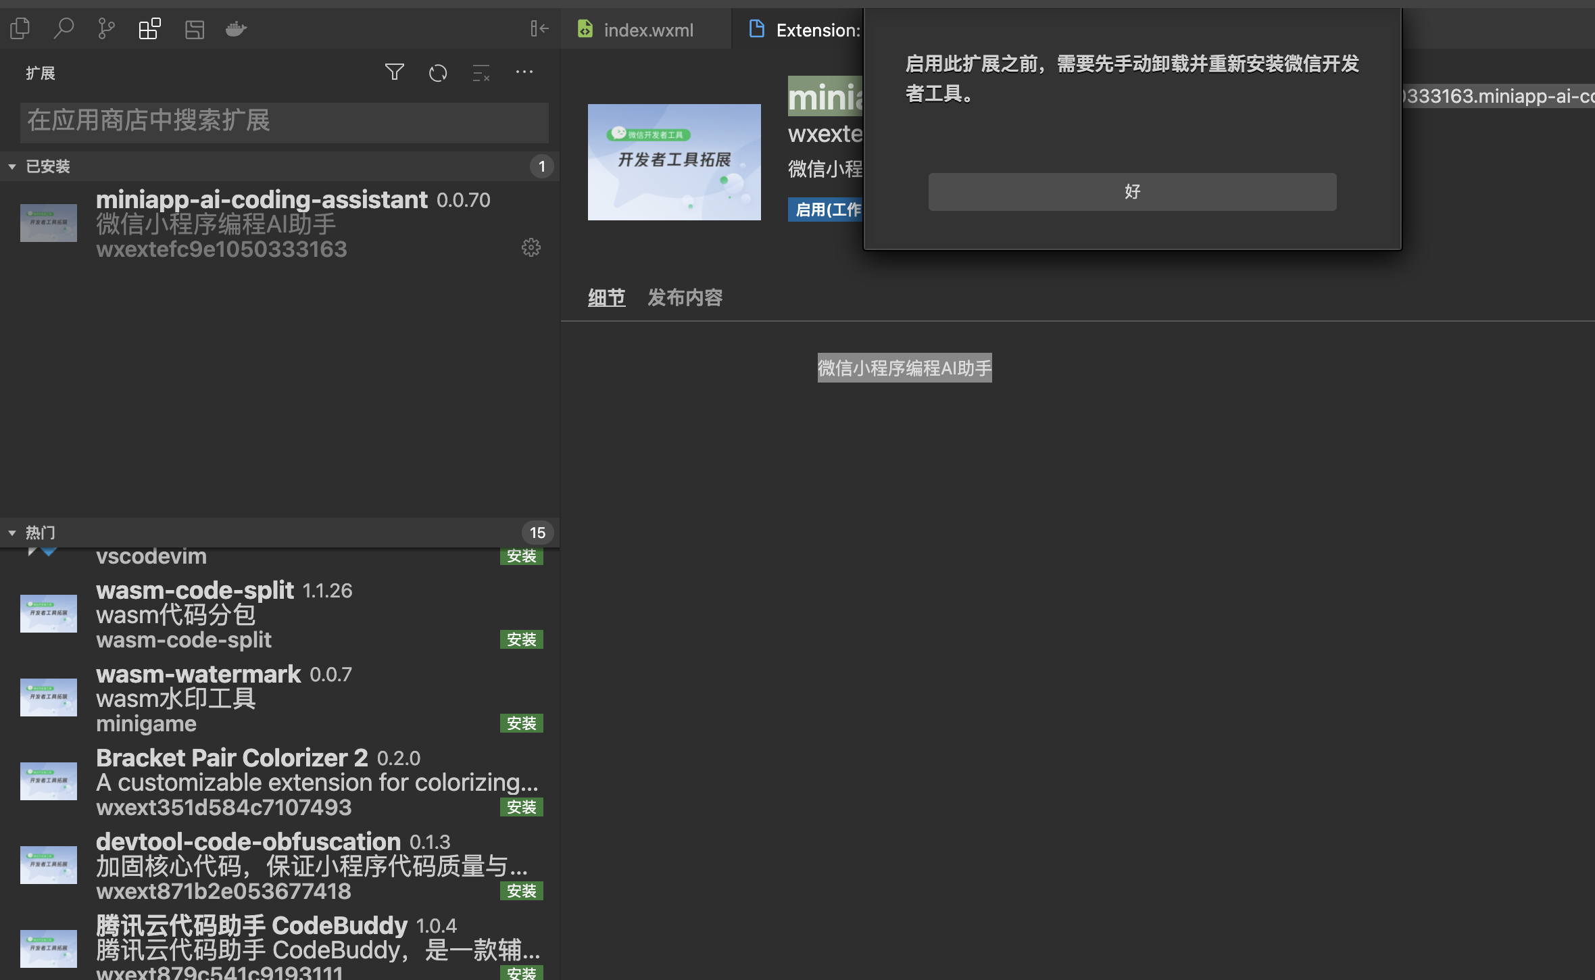
Task: Click the 扩展 panel title
Action: click(x=41, y=73)
